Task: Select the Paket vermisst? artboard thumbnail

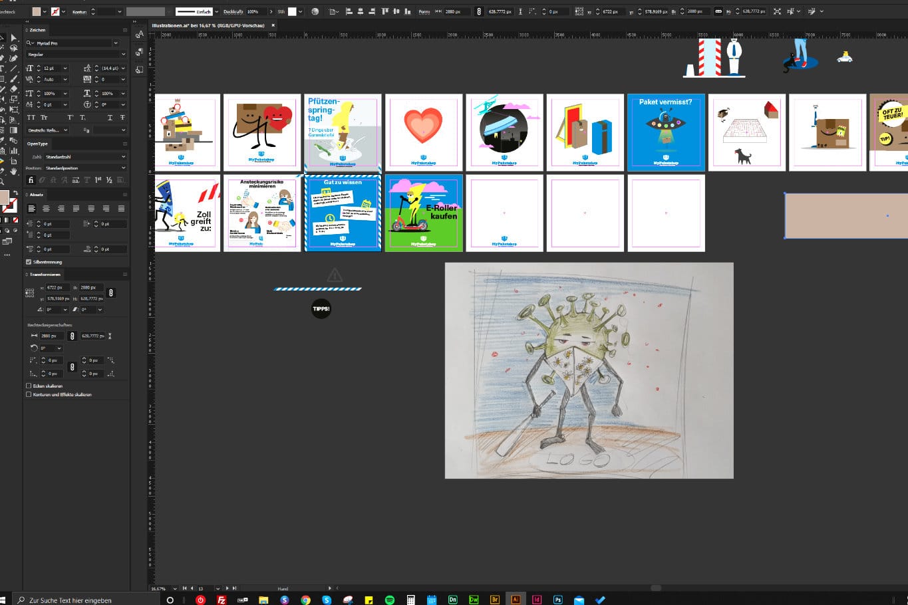Action: (665, 132)
